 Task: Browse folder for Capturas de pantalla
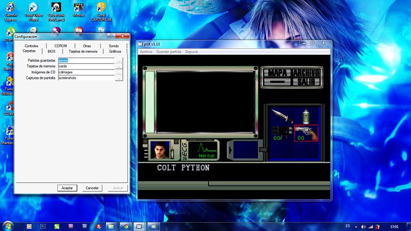119,78
